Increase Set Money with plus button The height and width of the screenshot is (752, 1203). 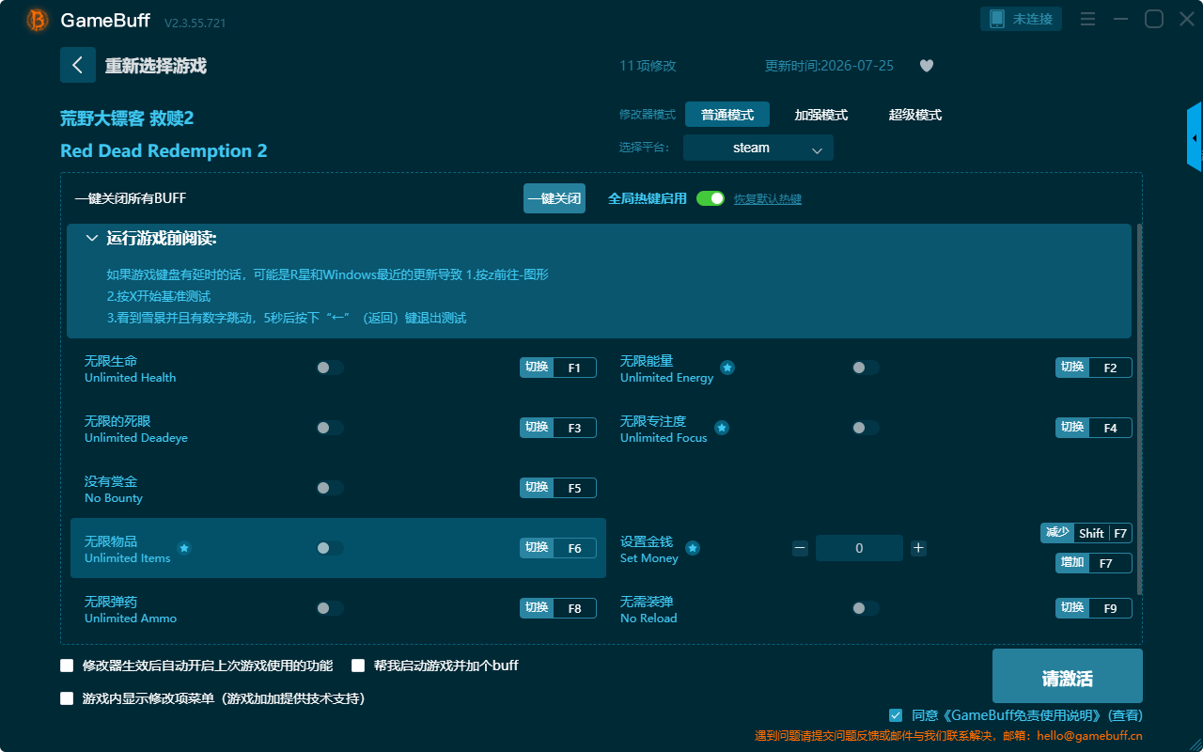point(918,548)
